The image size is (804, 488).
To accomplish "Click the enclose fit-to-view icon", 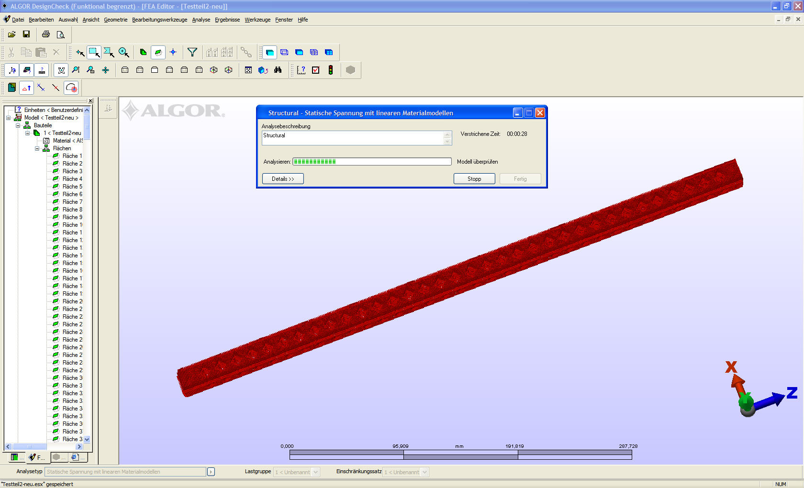I will tap(248, 70).
